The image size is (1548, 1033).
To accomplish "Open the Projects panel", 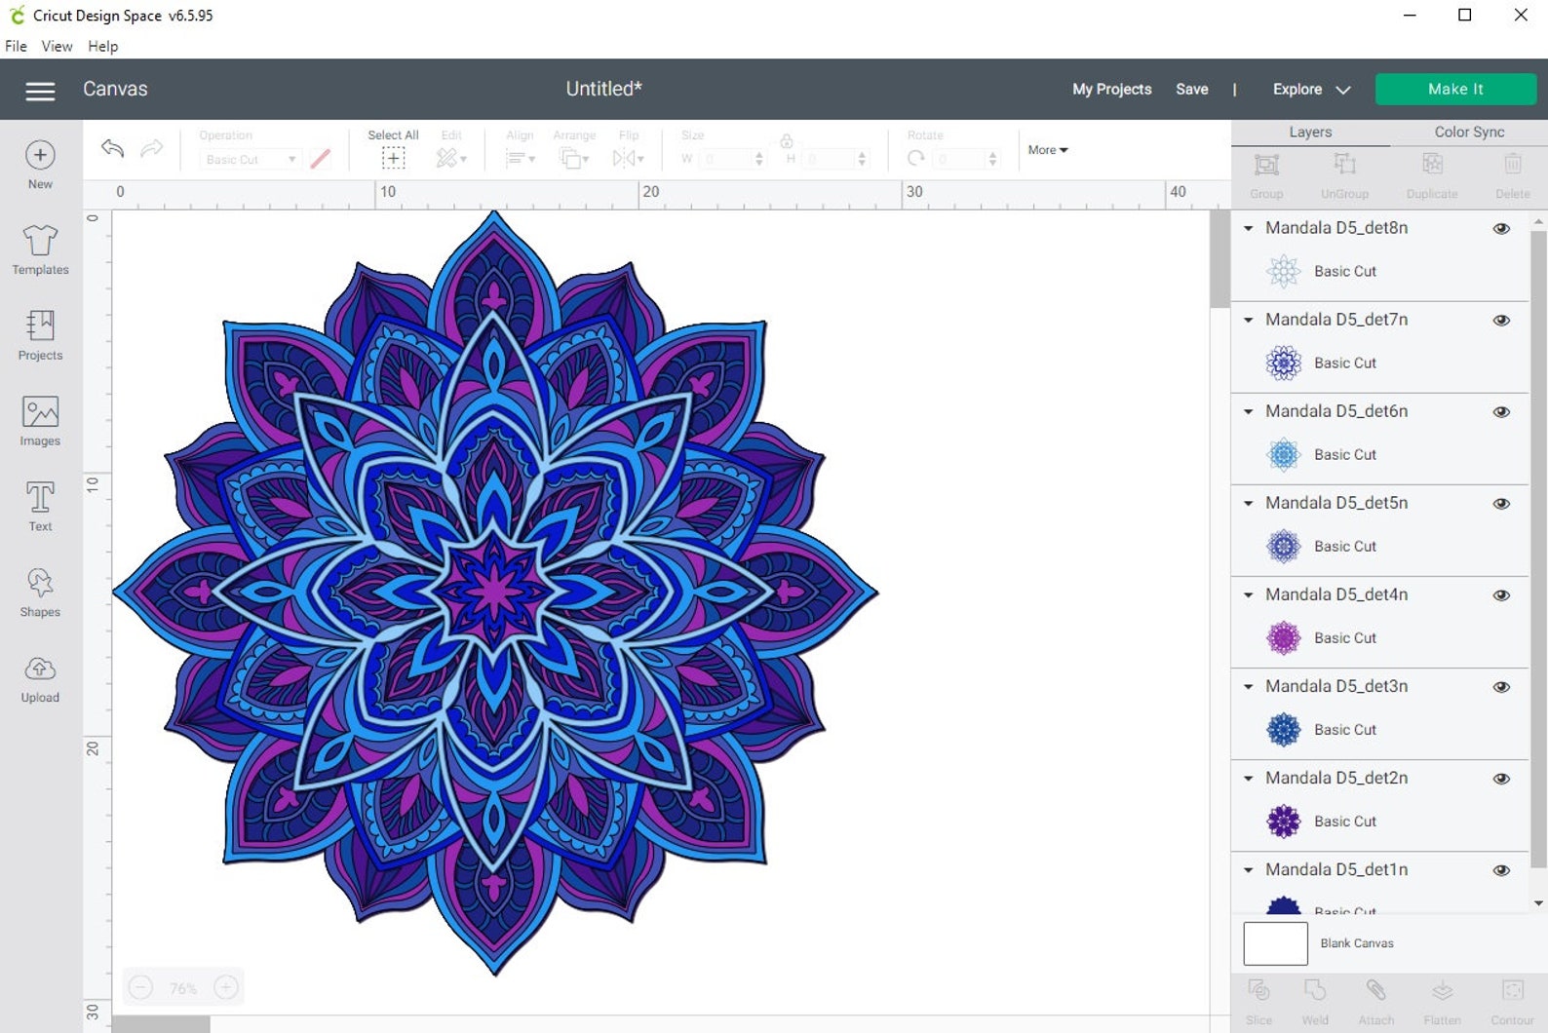I will [40, 335].
